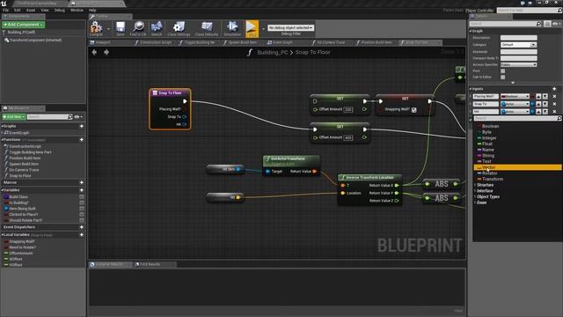
Task: Click the Description input field
Action: 519,38
